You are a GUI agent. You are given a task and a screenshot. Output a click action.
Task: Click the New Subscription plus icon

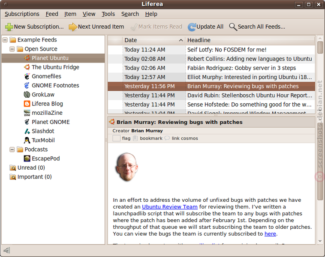click(9, 27)
